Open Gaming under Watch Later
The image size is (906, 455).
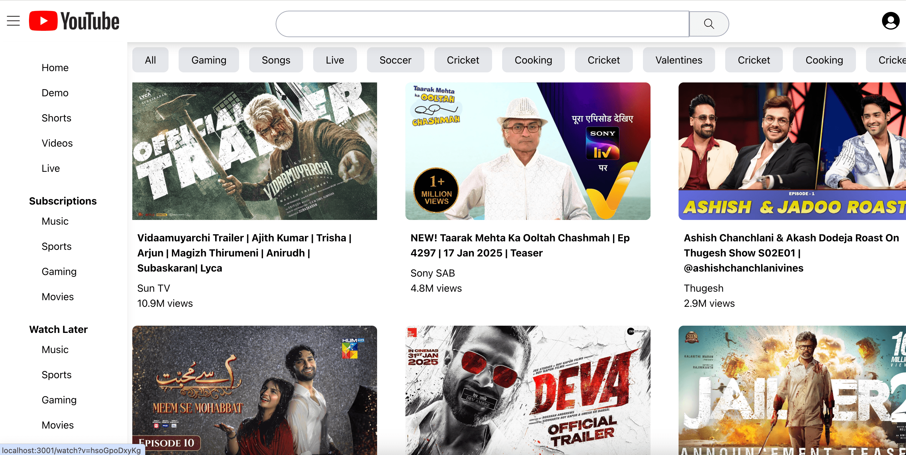59,400
